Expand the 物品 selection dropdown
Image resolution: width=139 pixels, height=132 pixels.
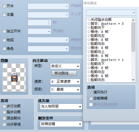(48, 40)
